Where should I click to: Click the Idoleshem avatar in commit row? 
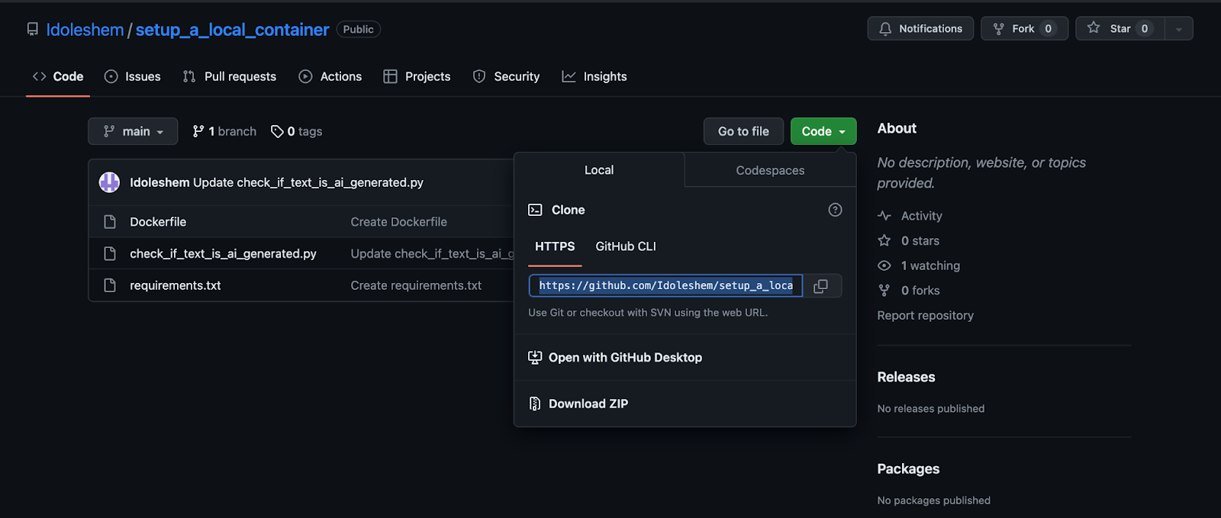coord(110,182)
